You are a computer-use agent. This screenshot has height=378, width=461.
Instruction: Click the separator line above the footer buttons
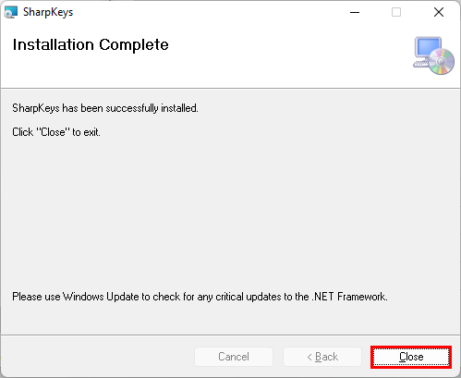(x=230, y=335)
